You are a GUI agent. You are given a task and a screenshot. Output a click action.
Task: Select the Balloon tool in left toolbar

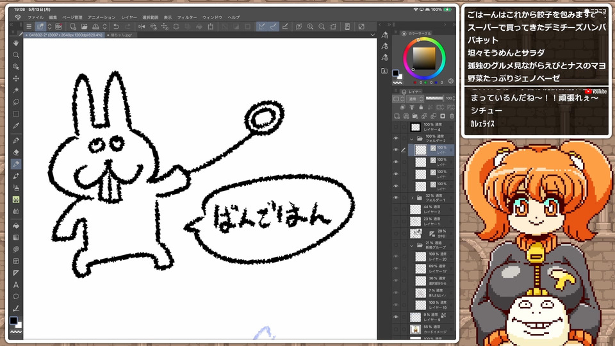pyautogui.click(x=15, y=297)
